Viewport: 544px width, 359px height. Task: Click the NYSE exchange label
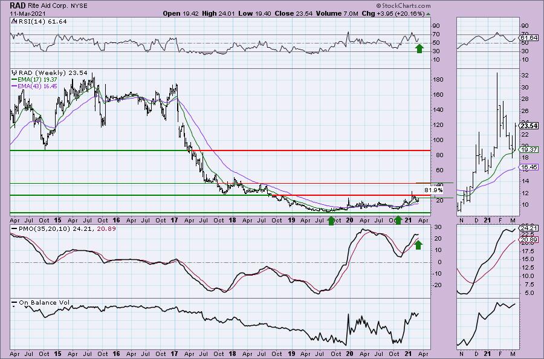[x=79, y=6]
